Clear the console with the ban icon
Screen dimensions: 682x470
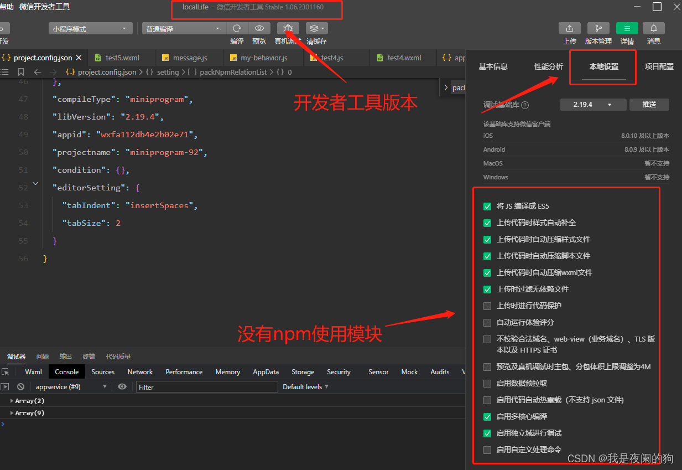[x=20, y=387]
